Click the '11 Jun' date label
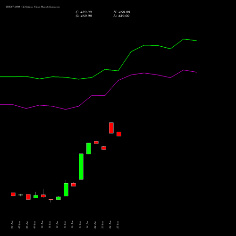The height and width of the screenshot is (236, 236). tap(50, 225)
